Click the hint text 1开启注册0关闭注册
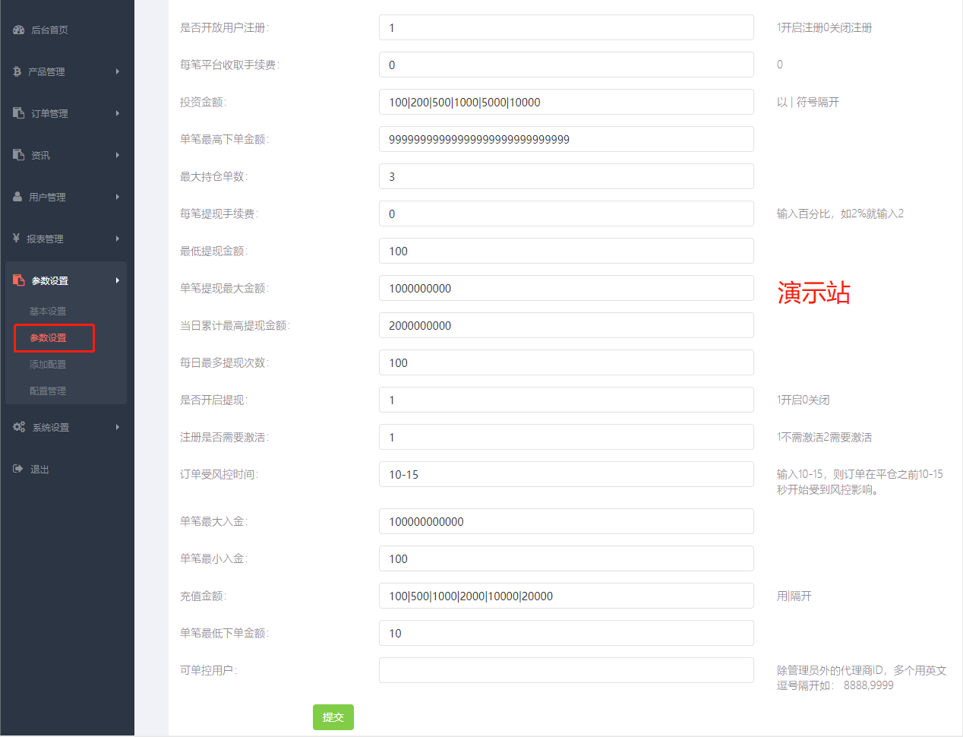963x737 pixels. (x=824, y=28)
